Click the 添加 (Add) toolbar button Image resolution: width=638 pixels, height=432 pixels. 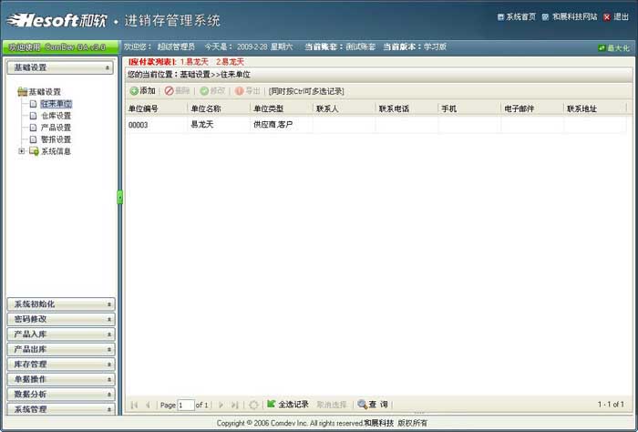click(142, 91)
